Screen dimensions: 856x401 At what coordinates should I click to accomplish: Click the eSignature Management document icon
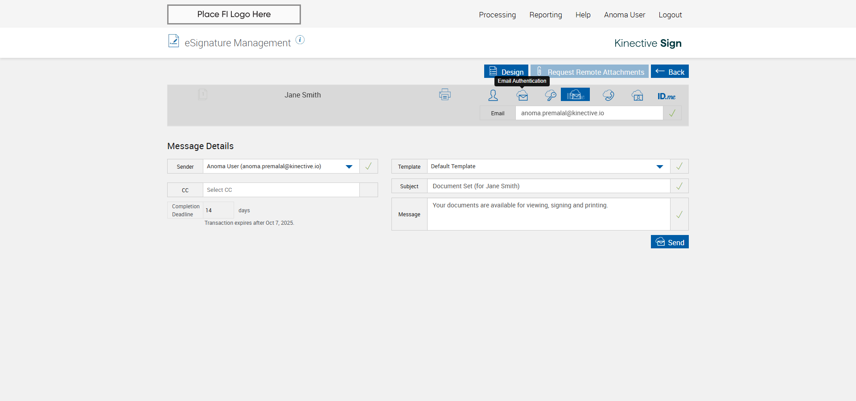click(173, 41)
